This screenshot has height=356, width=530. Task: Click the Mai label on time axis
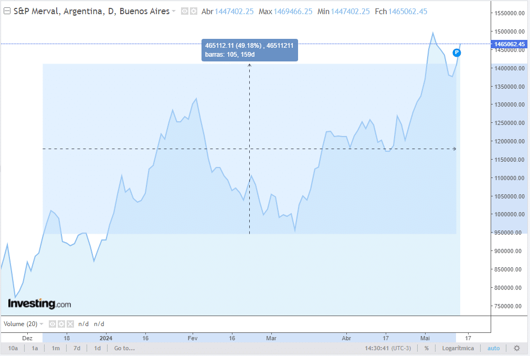pyautogui.click(x=425, y=338)
